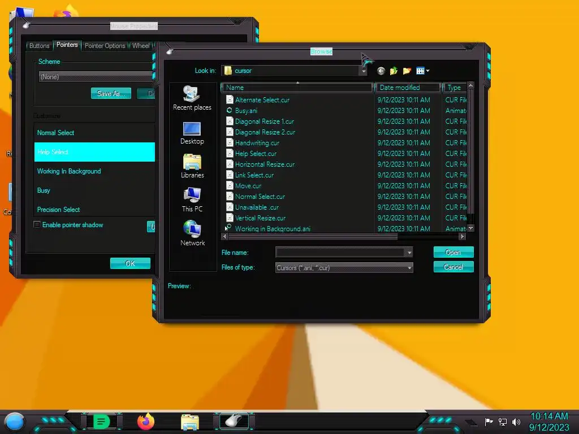Open File Explorer from the taskbar

190,422
